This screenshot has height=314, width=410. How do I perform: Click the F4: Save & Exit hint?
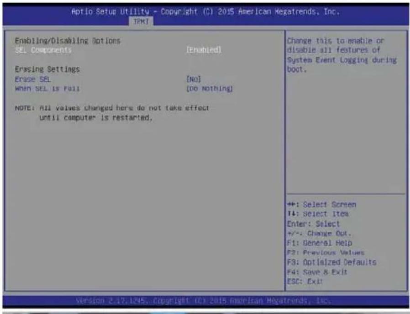click(317, 272)
